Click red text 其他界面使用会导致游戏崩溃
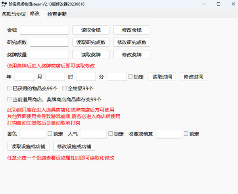The height and width of the screenshot is (194, 238). [x=39, y=116]
